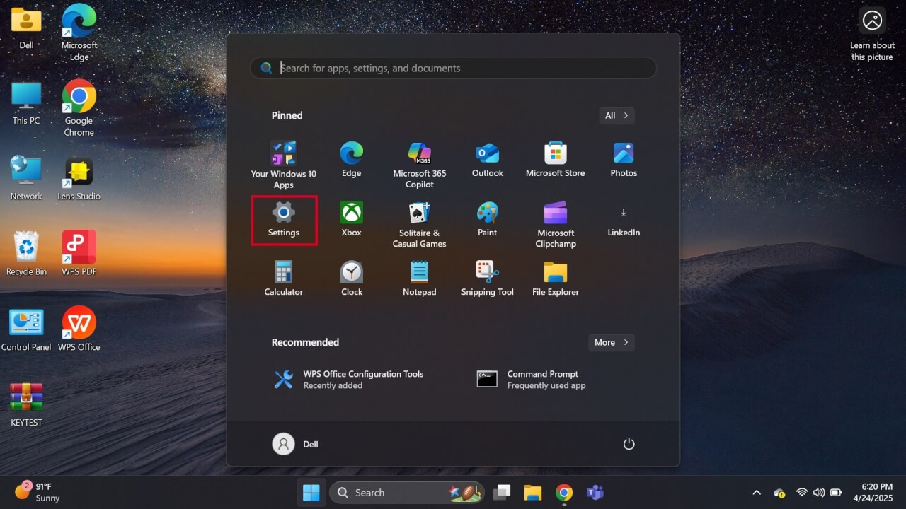Click the Start menu search field

(x=453, y=68)
